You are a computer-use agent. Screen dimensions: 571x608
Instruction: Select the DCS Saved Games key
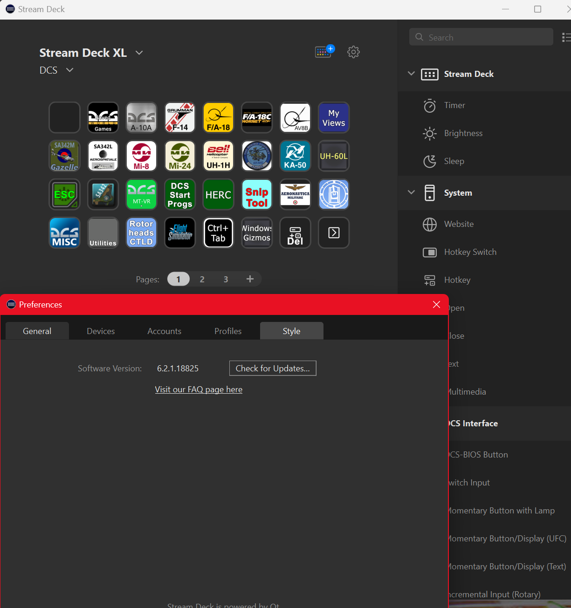tap(103, 117)
